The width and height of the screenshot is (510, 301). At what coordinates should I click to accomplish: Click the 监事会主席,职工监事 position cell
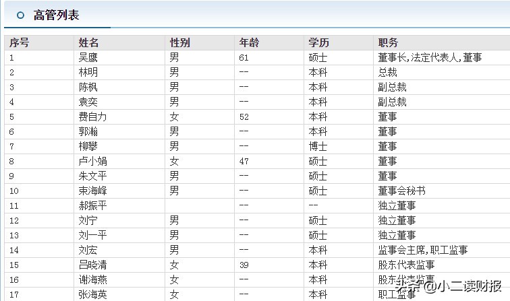tap(423, 250)
